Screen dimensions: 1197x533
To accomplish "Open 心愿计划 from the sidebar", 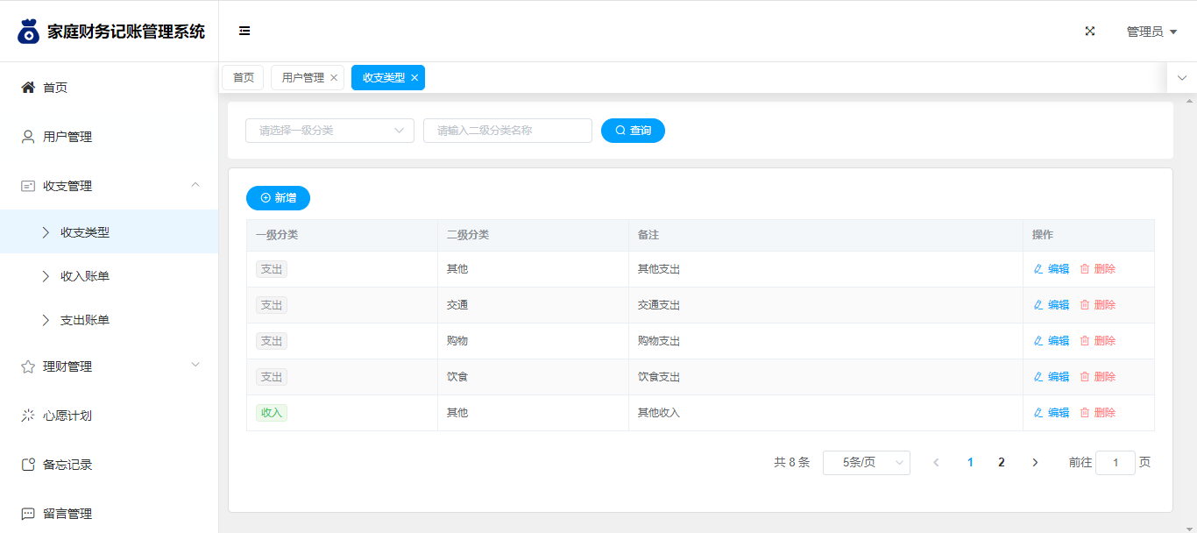I will [x=67, y=416].
